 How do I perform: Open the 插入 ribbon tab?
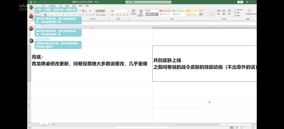click(x=44, y=6)
